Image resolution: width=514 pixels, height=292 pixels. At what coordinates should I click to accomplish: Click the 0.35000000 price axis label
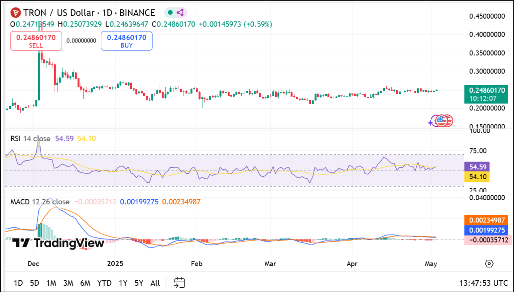[x=487, y=53]
